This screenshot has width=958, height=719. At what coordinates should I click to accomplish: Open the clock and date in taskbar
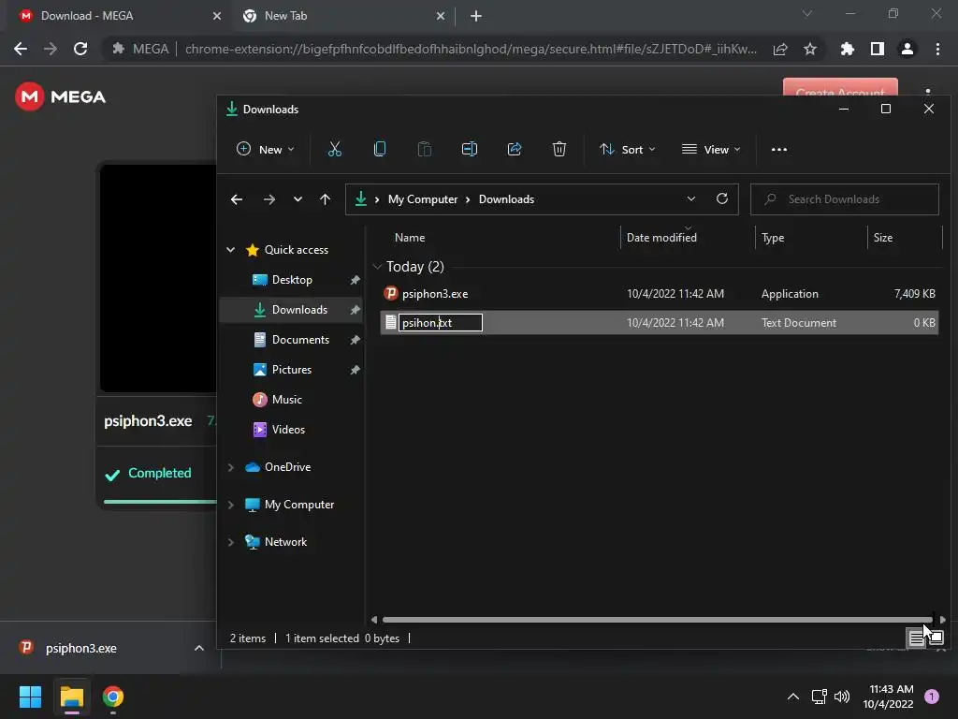[888, 697]
